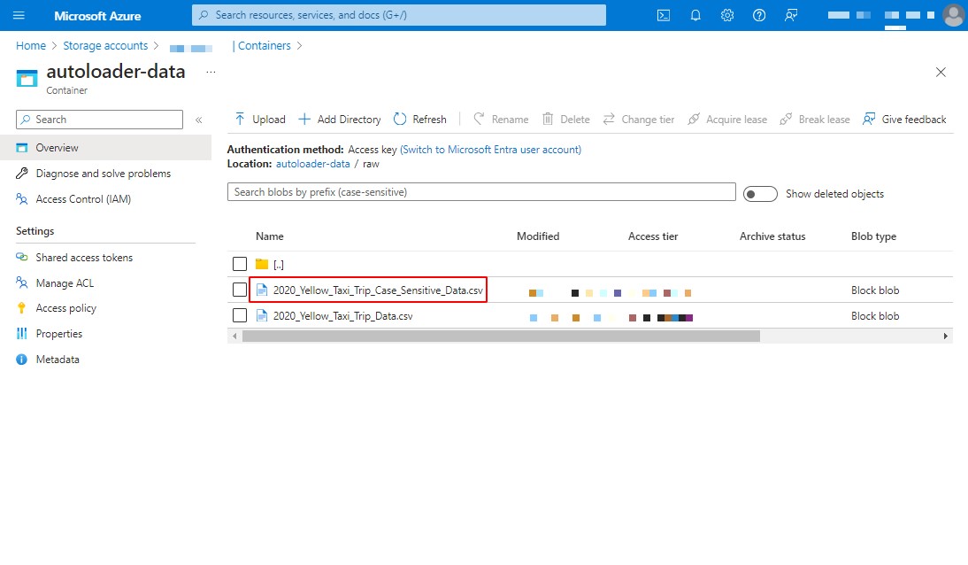
Task: Click the Search blobs by prefix field
Action: pyautogui.click(x=481, y=192)
